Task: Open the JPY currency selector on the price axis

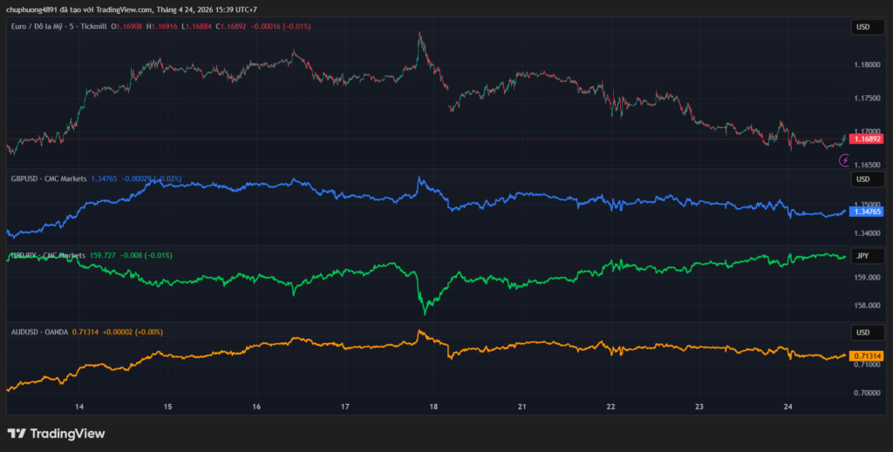Action: (862, 256)
